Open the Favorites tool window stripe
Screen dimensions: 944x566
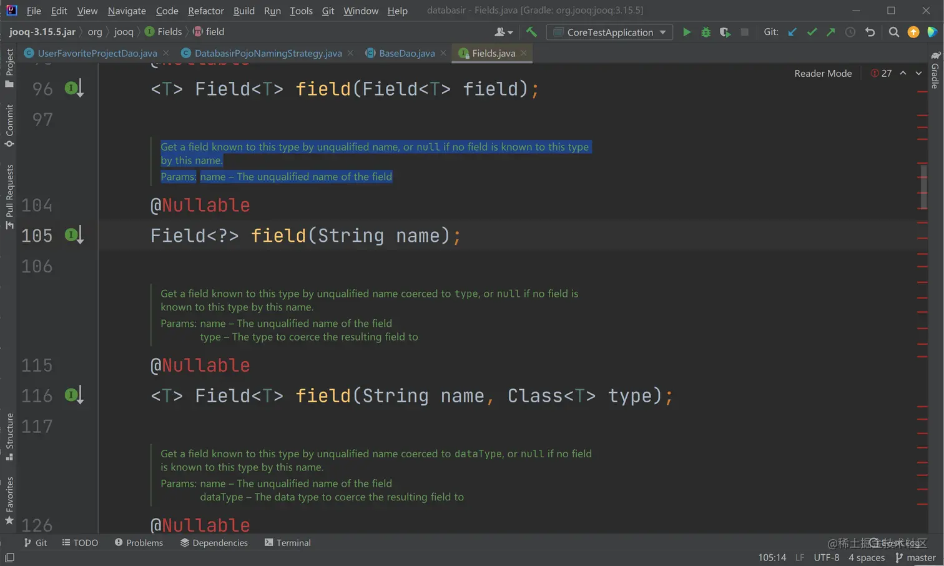click(9, 501)
